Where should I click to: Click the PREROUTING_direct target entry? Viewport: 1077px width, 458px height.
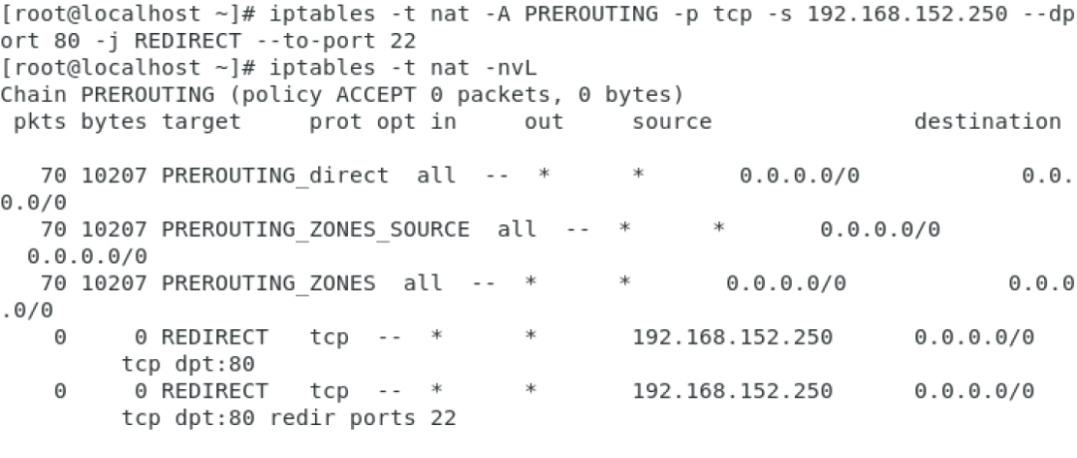[275, 176]
